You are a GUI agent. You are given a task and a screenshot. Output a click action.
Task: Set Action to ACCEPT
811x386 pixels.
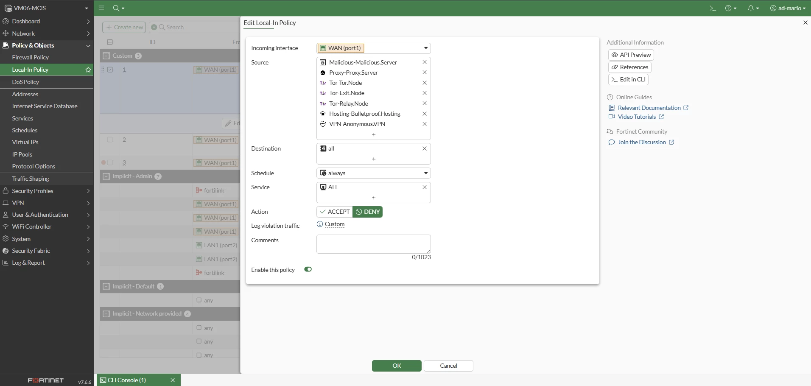335,212
